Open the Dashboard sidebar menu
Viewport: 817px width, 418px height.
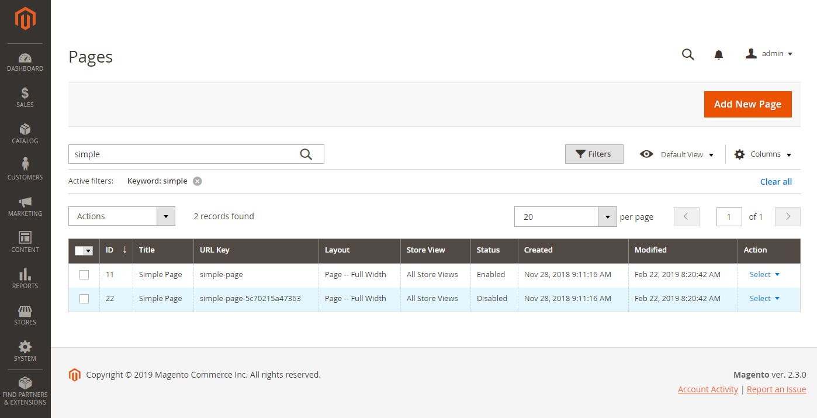click(x=25, y=62)
